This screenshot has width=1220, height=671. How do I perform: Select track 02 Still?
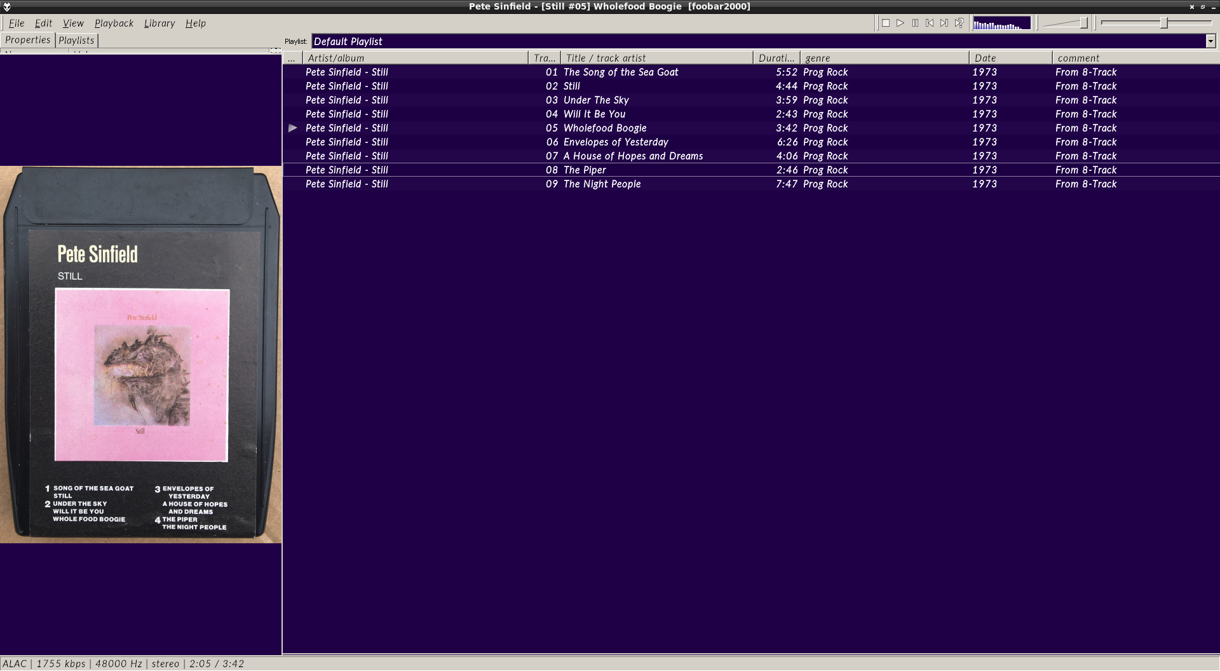click(751, 86)
